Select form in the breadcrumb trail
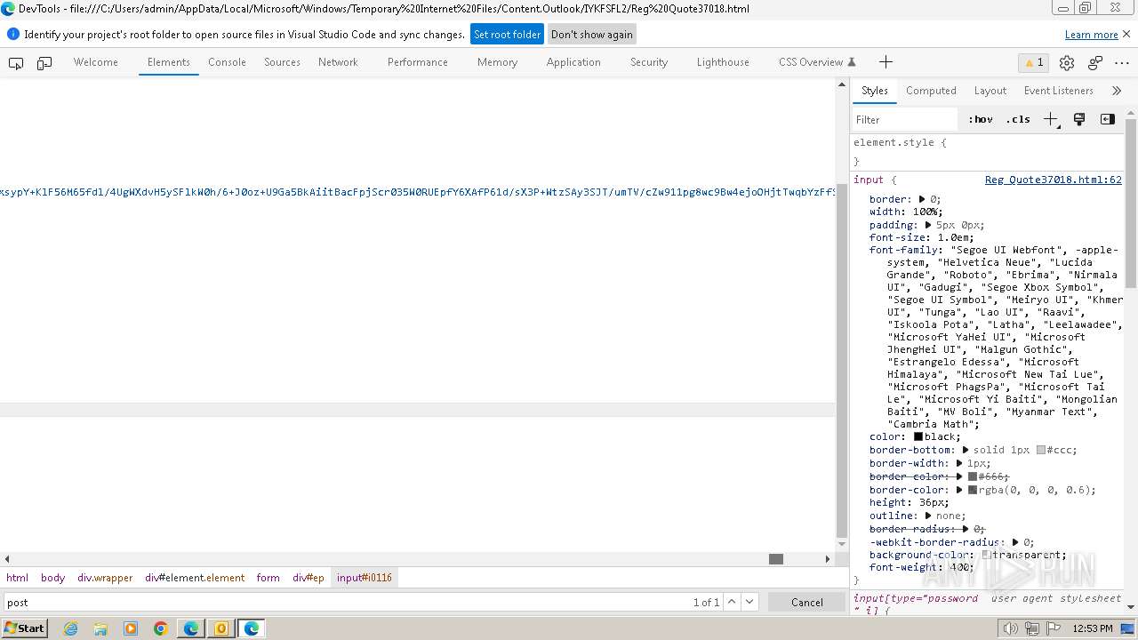The width and height of the screenshot is (1138, 640). click(268, 578)
